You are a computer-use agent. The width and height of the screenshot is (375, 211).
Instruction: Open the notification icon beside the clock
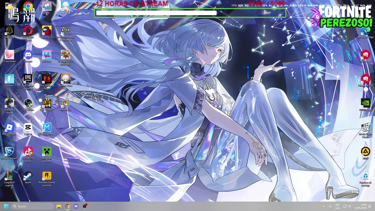[x=370, y=206]
